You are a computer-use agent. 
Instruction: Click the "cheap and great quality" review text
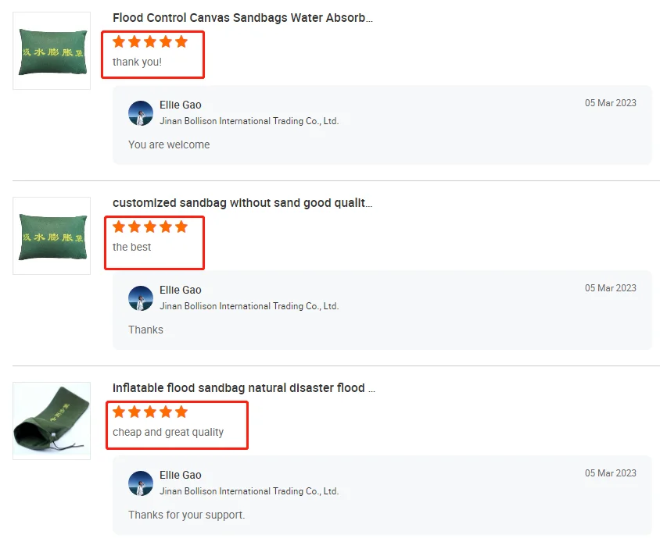168,432
